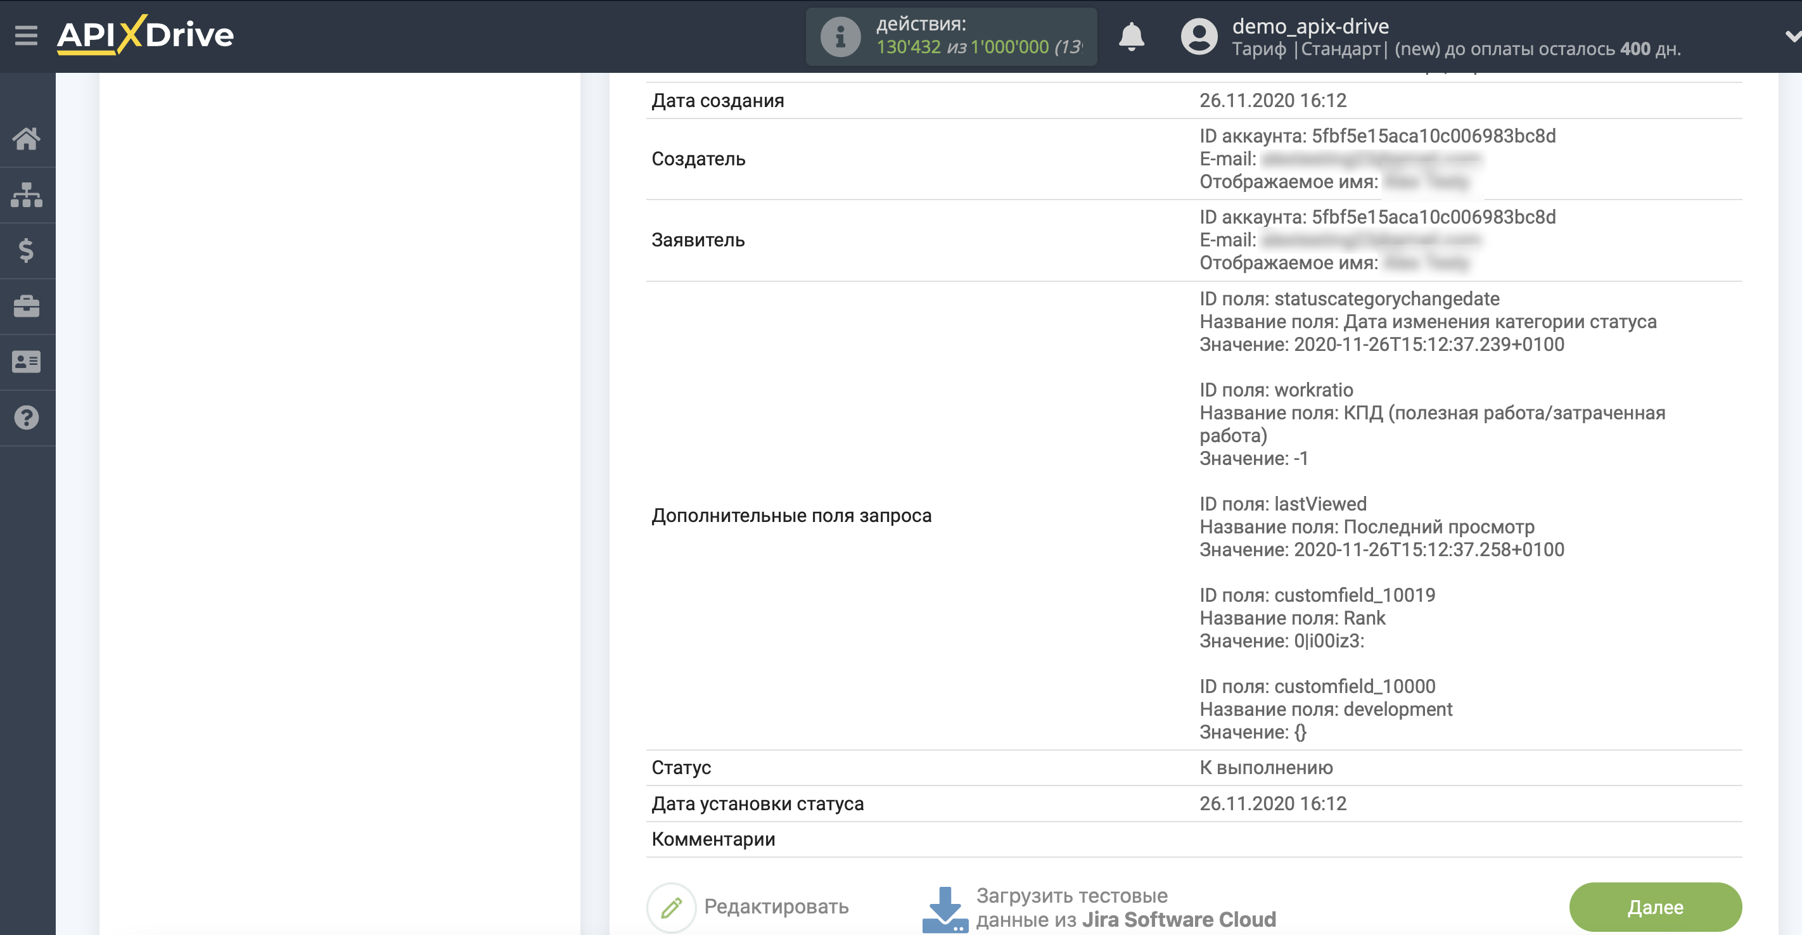Click the download test data icon

point(945,909)
